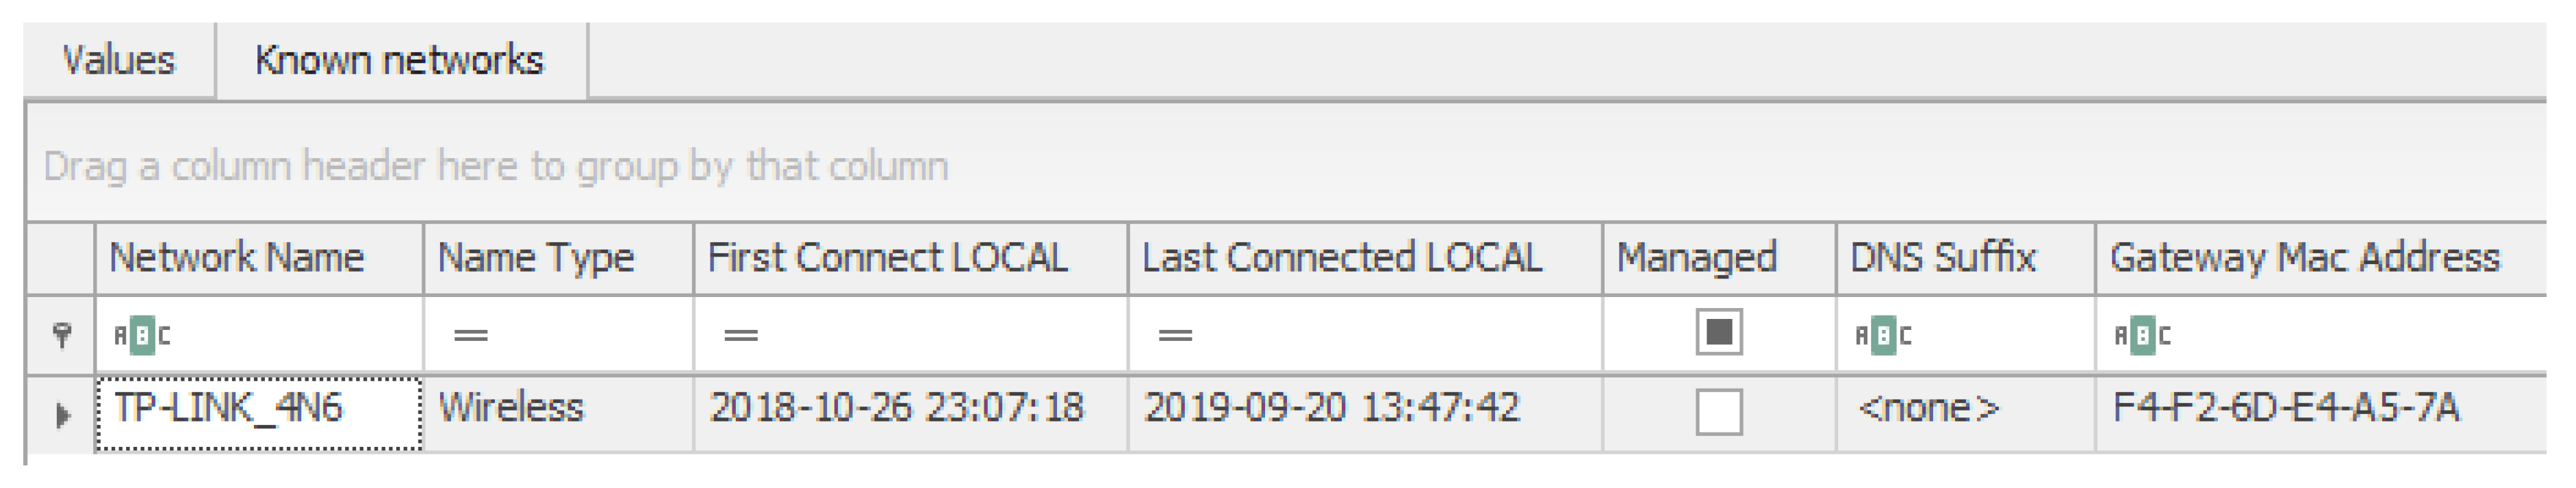Sort by First Connect LOCAL header
This screenshot has width=2576, height=488.
pyautogui.click(x=887, y=258)
